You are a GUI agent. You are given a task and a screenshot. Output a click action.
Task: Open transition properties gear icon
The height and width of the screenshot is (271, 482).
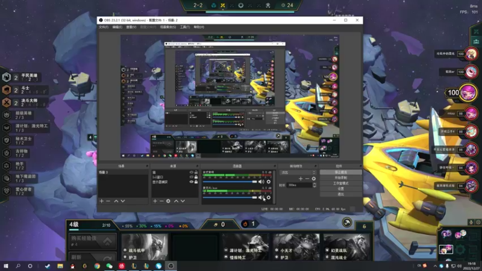point(313,178)
